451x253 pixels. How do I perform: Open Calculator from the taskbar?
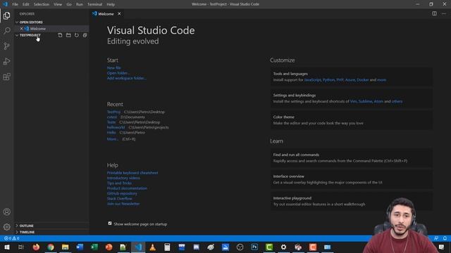tap(167, 247)
